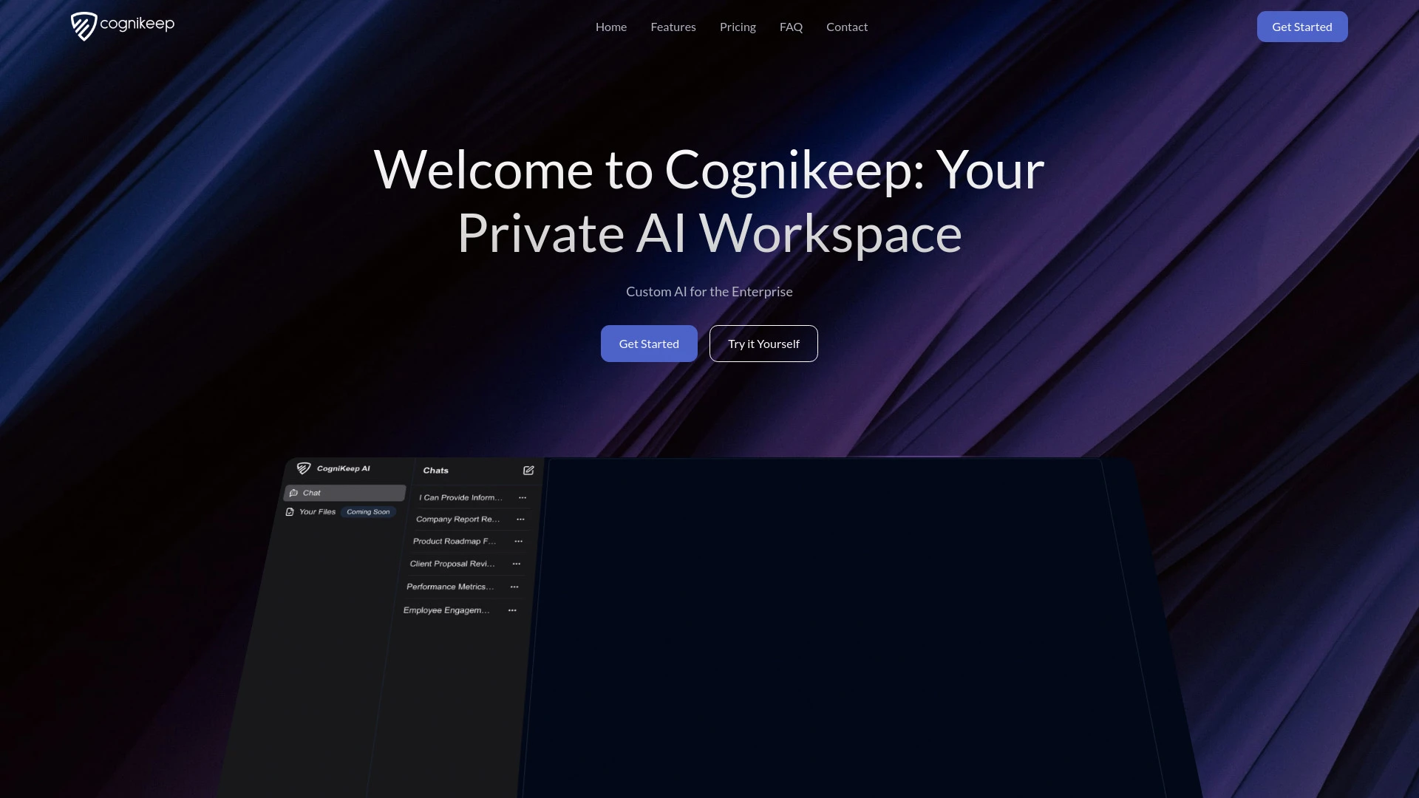Click the Home navigation tab
This screenshot has width=1419, height=798.
[x=611, y=27]
